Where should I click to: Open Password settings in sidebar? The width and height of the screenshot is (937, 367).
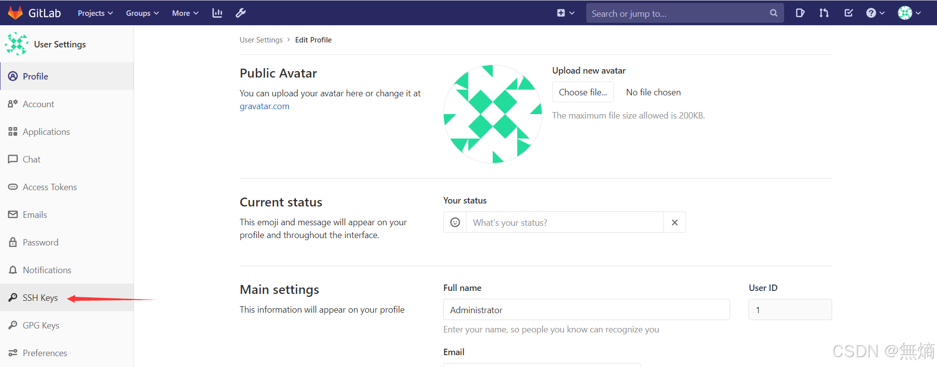tap(67, 242)
